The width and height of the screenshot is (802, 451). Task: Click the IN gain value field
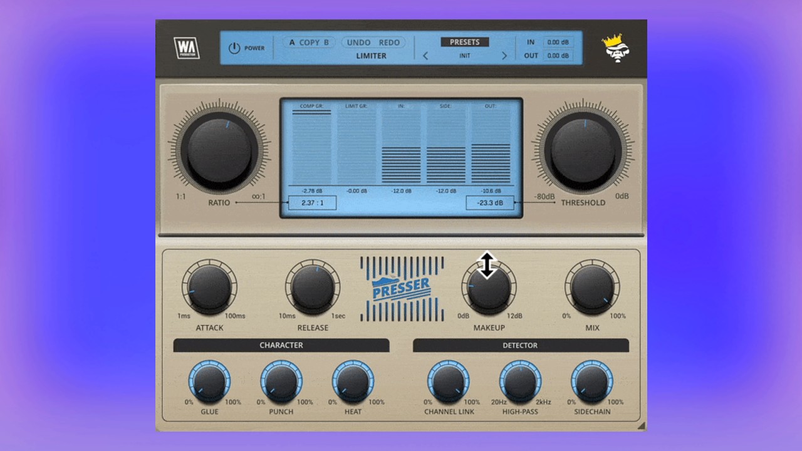point(558,43)
